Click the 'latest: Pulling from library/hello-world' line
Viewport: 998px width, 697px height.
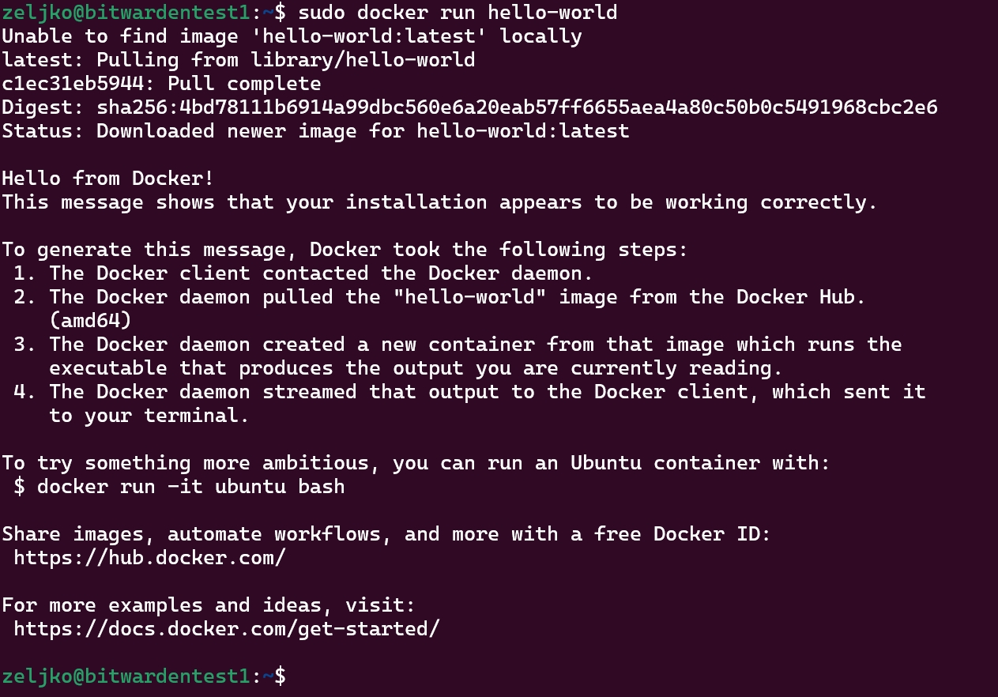click(x=239, y=60)
